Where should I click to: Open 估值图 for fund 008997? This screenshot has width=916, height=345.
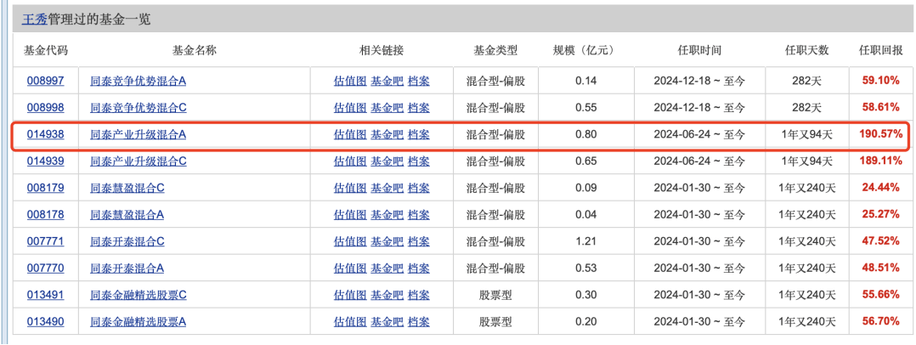point(349,81)
